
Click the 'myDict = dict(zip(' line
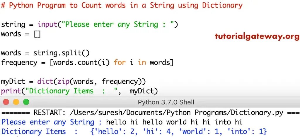pos(73,82)
